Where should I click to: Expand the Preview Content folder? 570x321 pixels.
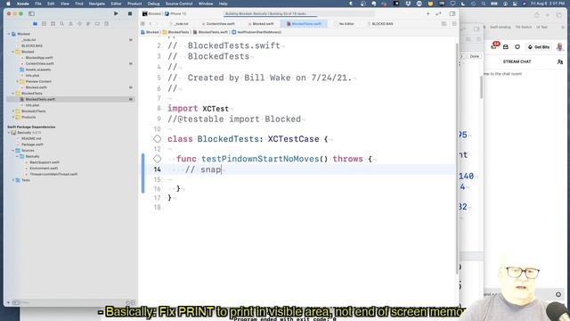(17, 81)
